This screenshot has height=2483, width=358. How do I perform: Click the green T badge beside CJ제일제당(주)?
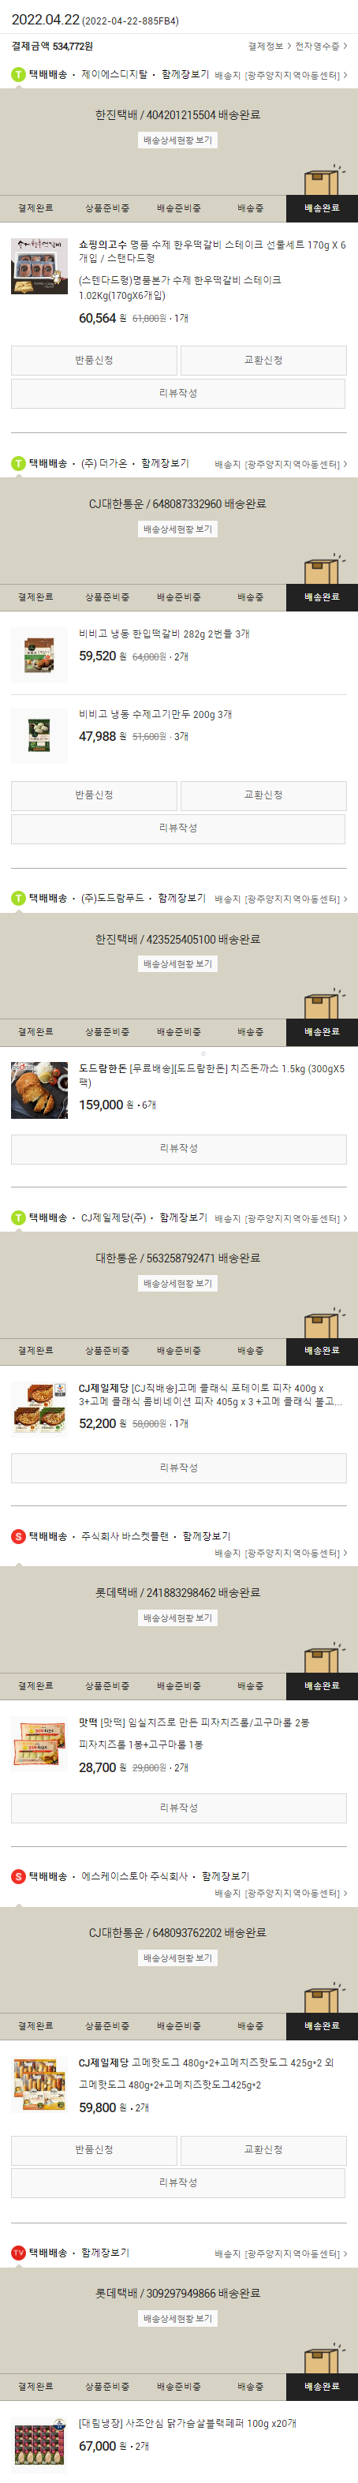[x=18, y=1217]
